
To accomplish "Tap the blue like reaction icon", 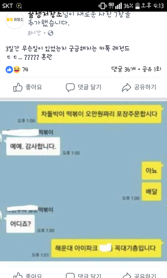I will pos(9,69).
